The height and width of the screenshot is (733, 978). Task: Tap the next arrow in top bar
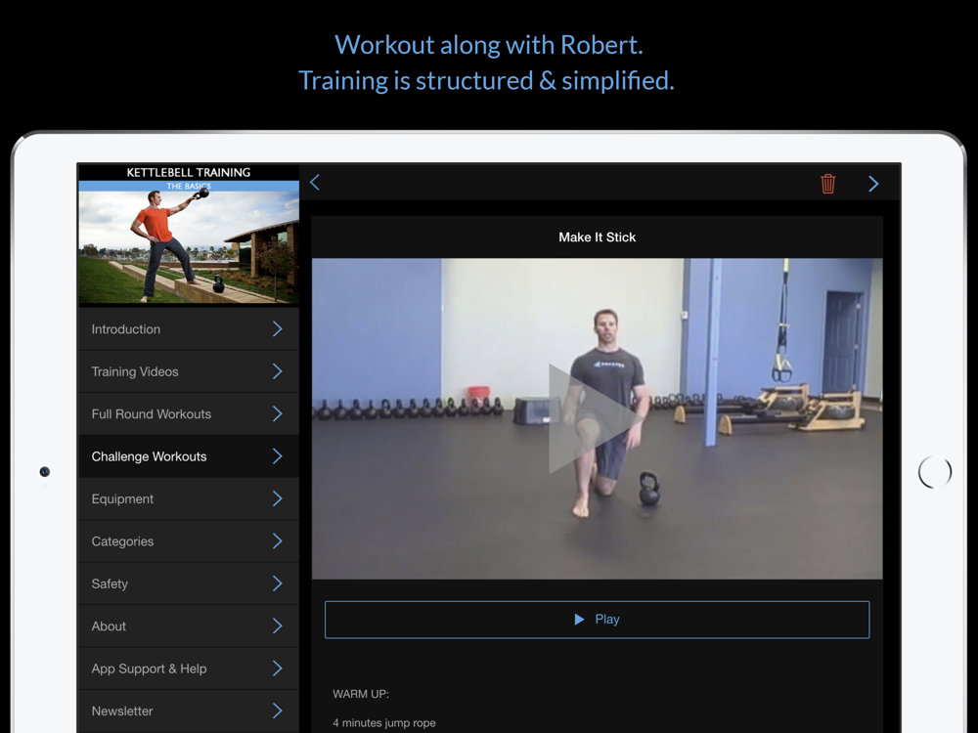tap(873, 184)
